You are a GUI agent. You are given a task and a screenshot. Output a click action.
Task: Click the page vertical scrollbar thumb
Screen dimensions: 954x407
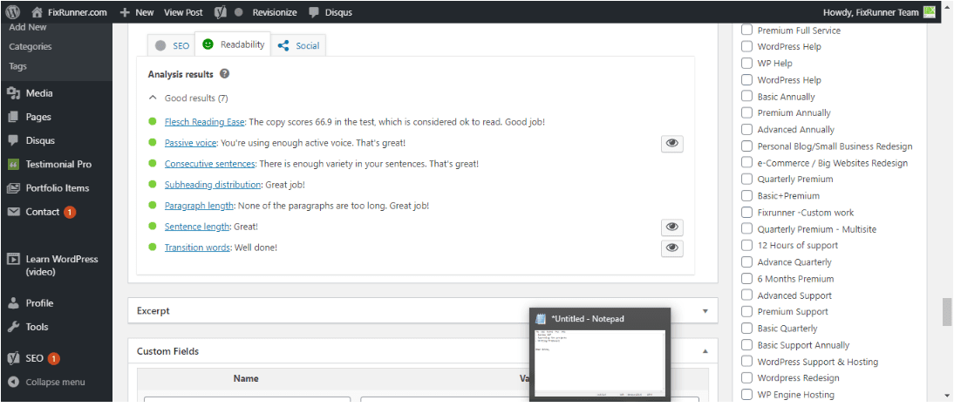pyautogui.click(x=946, y=312)
